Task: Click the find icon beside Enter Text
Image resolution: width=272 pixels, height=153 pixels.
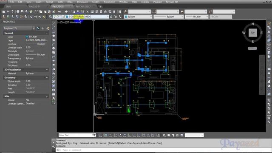Action: (x=94, y=135)
